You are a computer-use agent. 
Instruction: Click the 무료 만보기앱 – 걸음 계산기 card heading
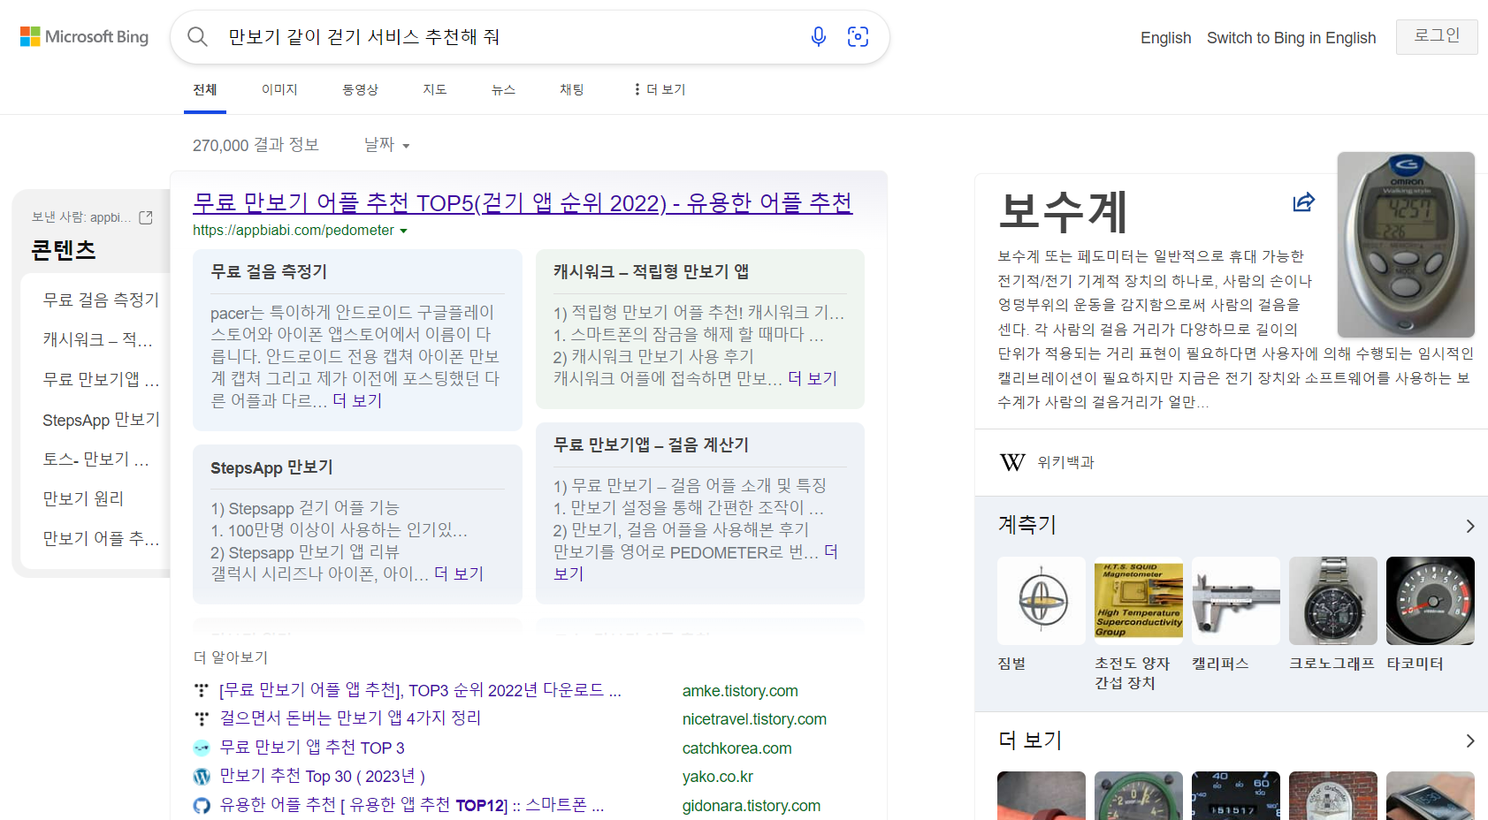[x=651, y=444]
